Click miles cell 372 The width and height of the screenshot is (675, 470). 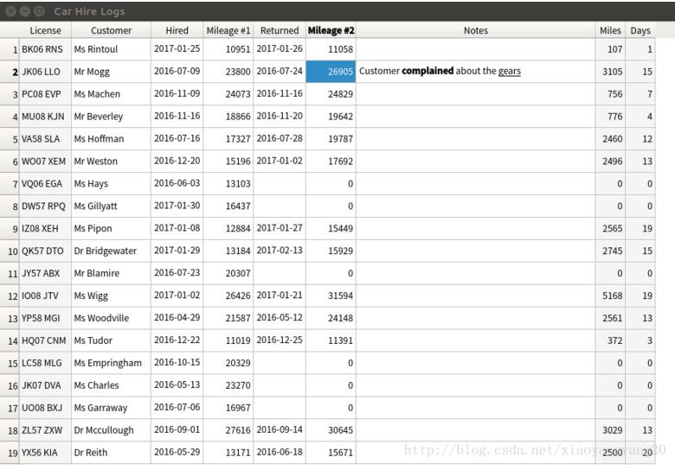coord(610,340)
